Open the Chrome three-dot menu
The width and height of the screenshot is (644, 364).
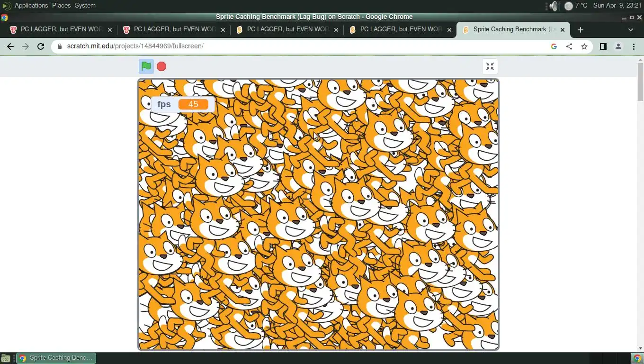pos(634,46)
